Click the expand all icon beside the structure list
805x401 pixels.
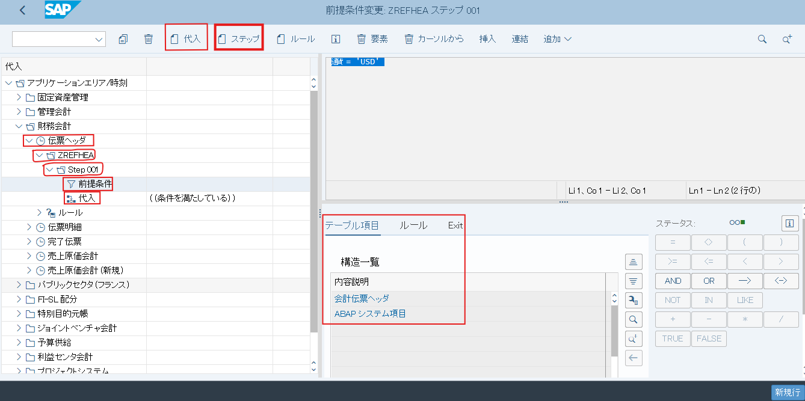pos(634,262)
